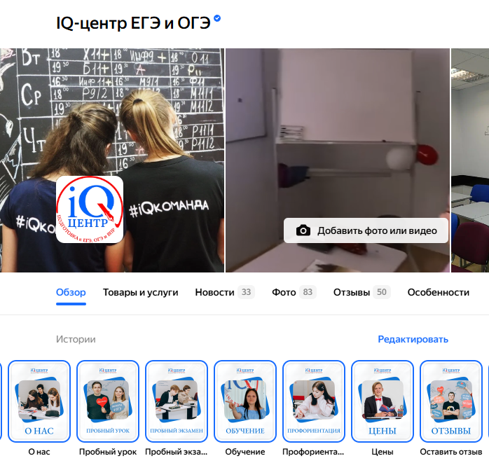The image size is (489, 470).
Task: Click the Цены caption under the story
Action: tap(383, 452)
